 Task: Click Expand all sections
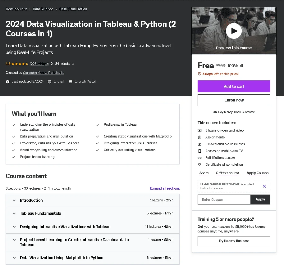tap(165, 188)
